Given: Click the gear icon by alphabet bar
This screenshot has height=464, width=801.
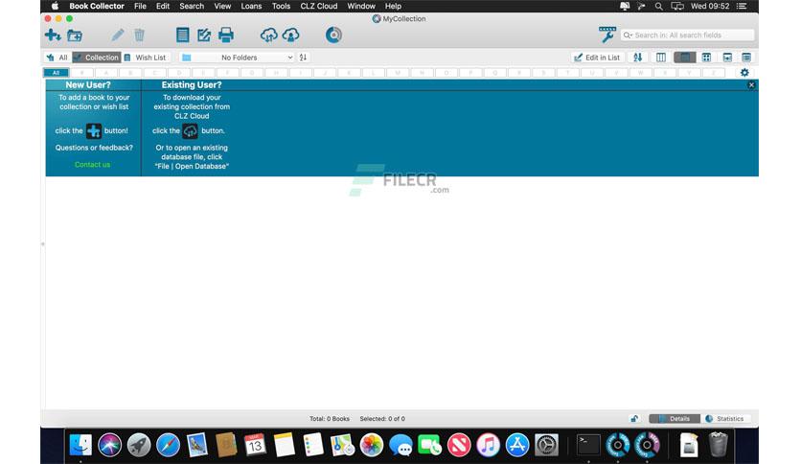Looking at the screenshot, I should click(744, 73).
